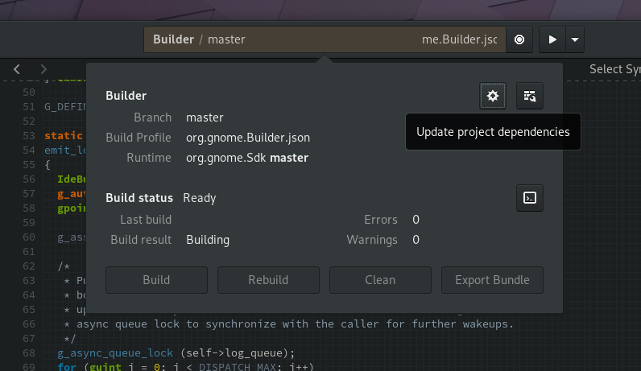Go forward with the right chevron arrow
The height and width of the screenshot is (371, 641).
(x=43, y=69)
